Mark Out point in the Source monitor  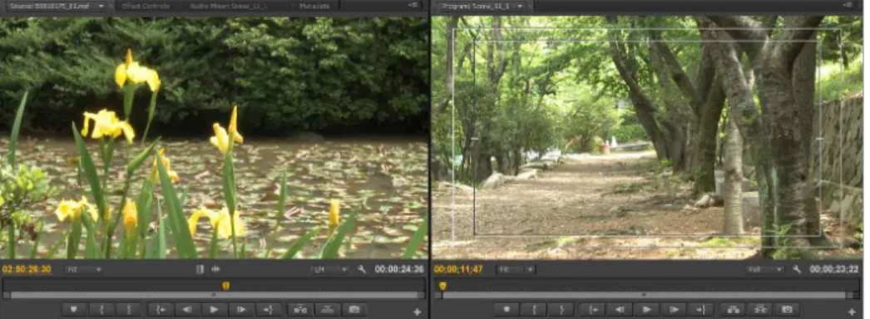[x=129, y=310]
